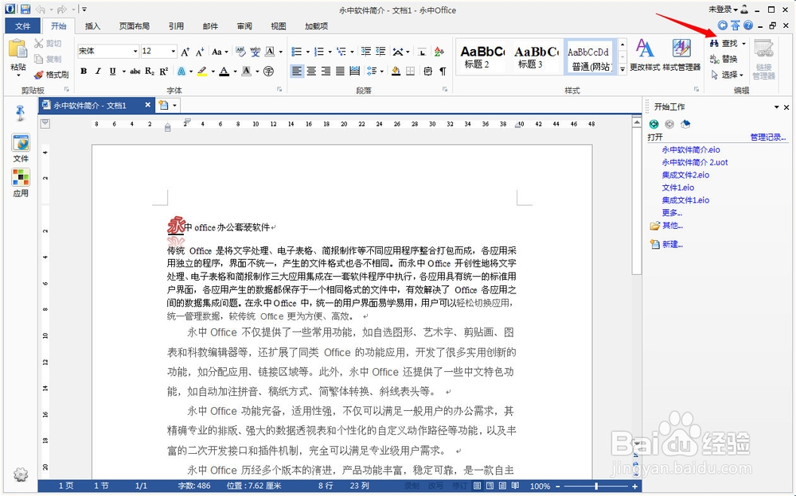
Task: Click the show paragraph marks ¶ icon
Action: [443, 72]
